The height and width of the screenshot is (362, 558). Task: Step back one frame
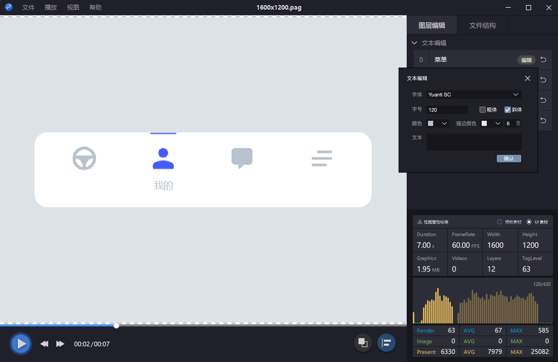[x=44, y=344]
